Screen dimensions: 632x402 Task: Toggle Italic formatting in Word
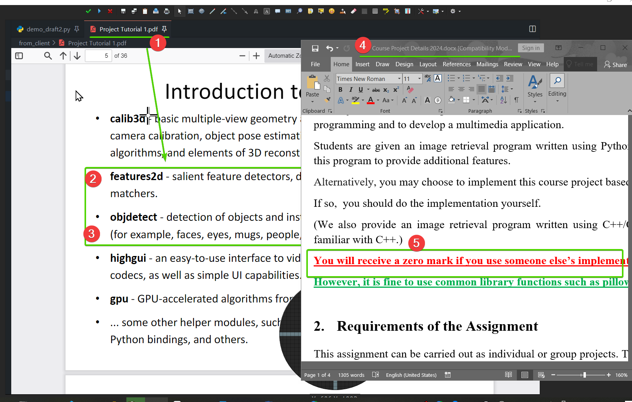[351, 90]
